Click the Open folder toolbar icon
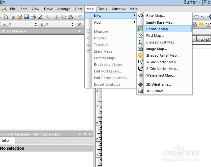This screenshot has height=167, width=211. point(19,17)
